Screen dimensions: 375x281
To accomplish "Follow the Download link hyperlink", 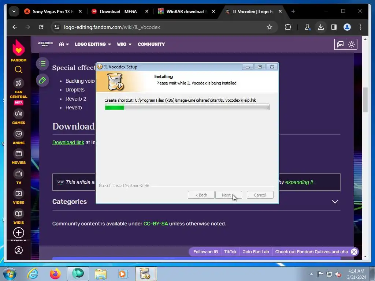I will click(68, 142).
